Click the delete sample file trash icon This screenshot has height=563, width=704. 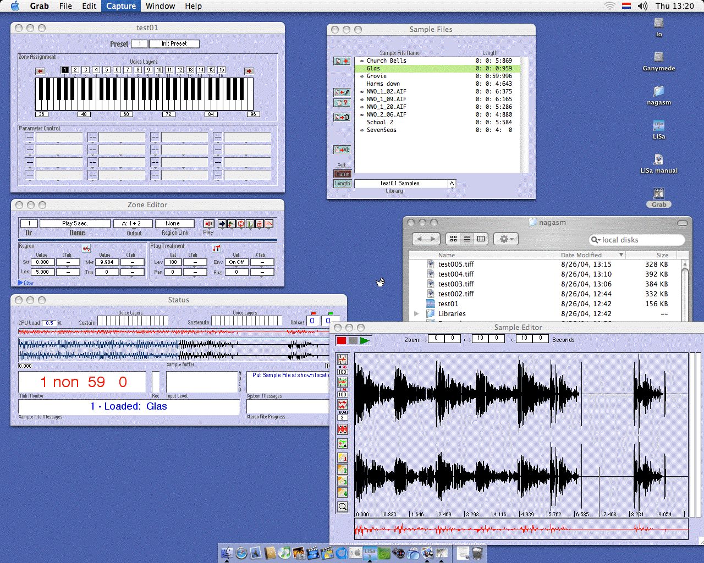pos(342,117)
